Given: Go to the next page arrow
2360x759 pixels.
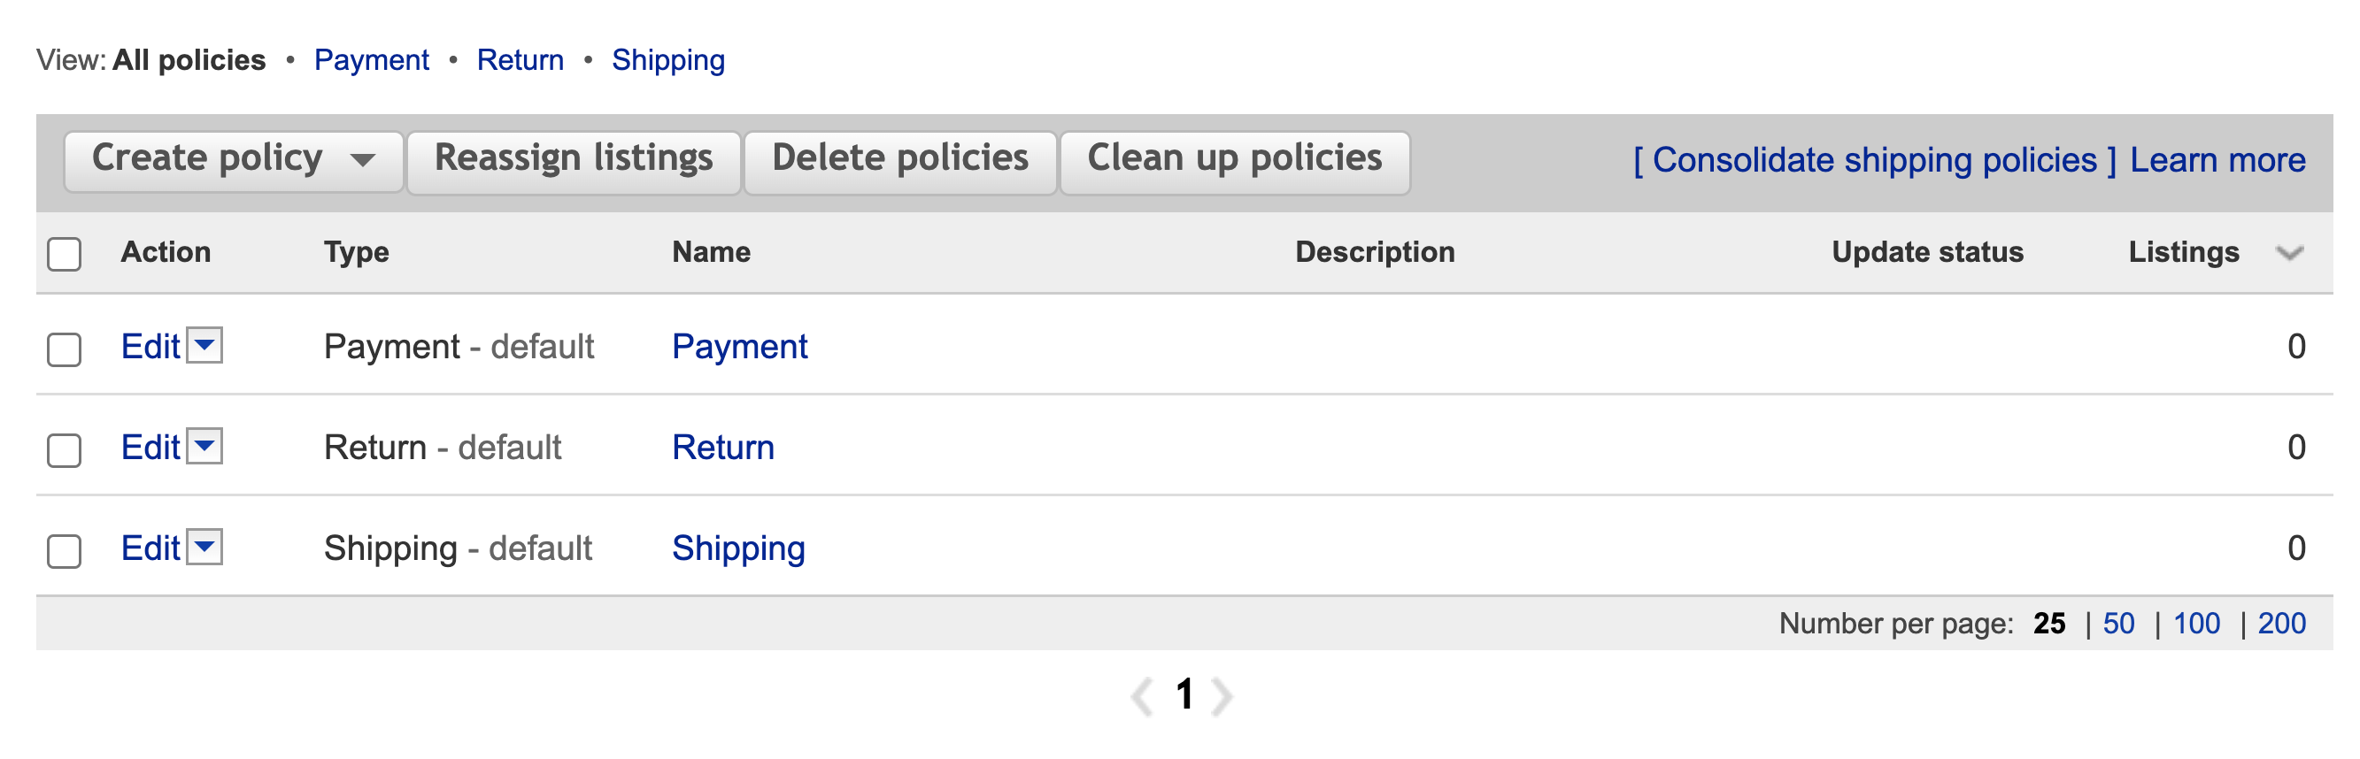Looking at the screenshot, I should [1222, 697].
